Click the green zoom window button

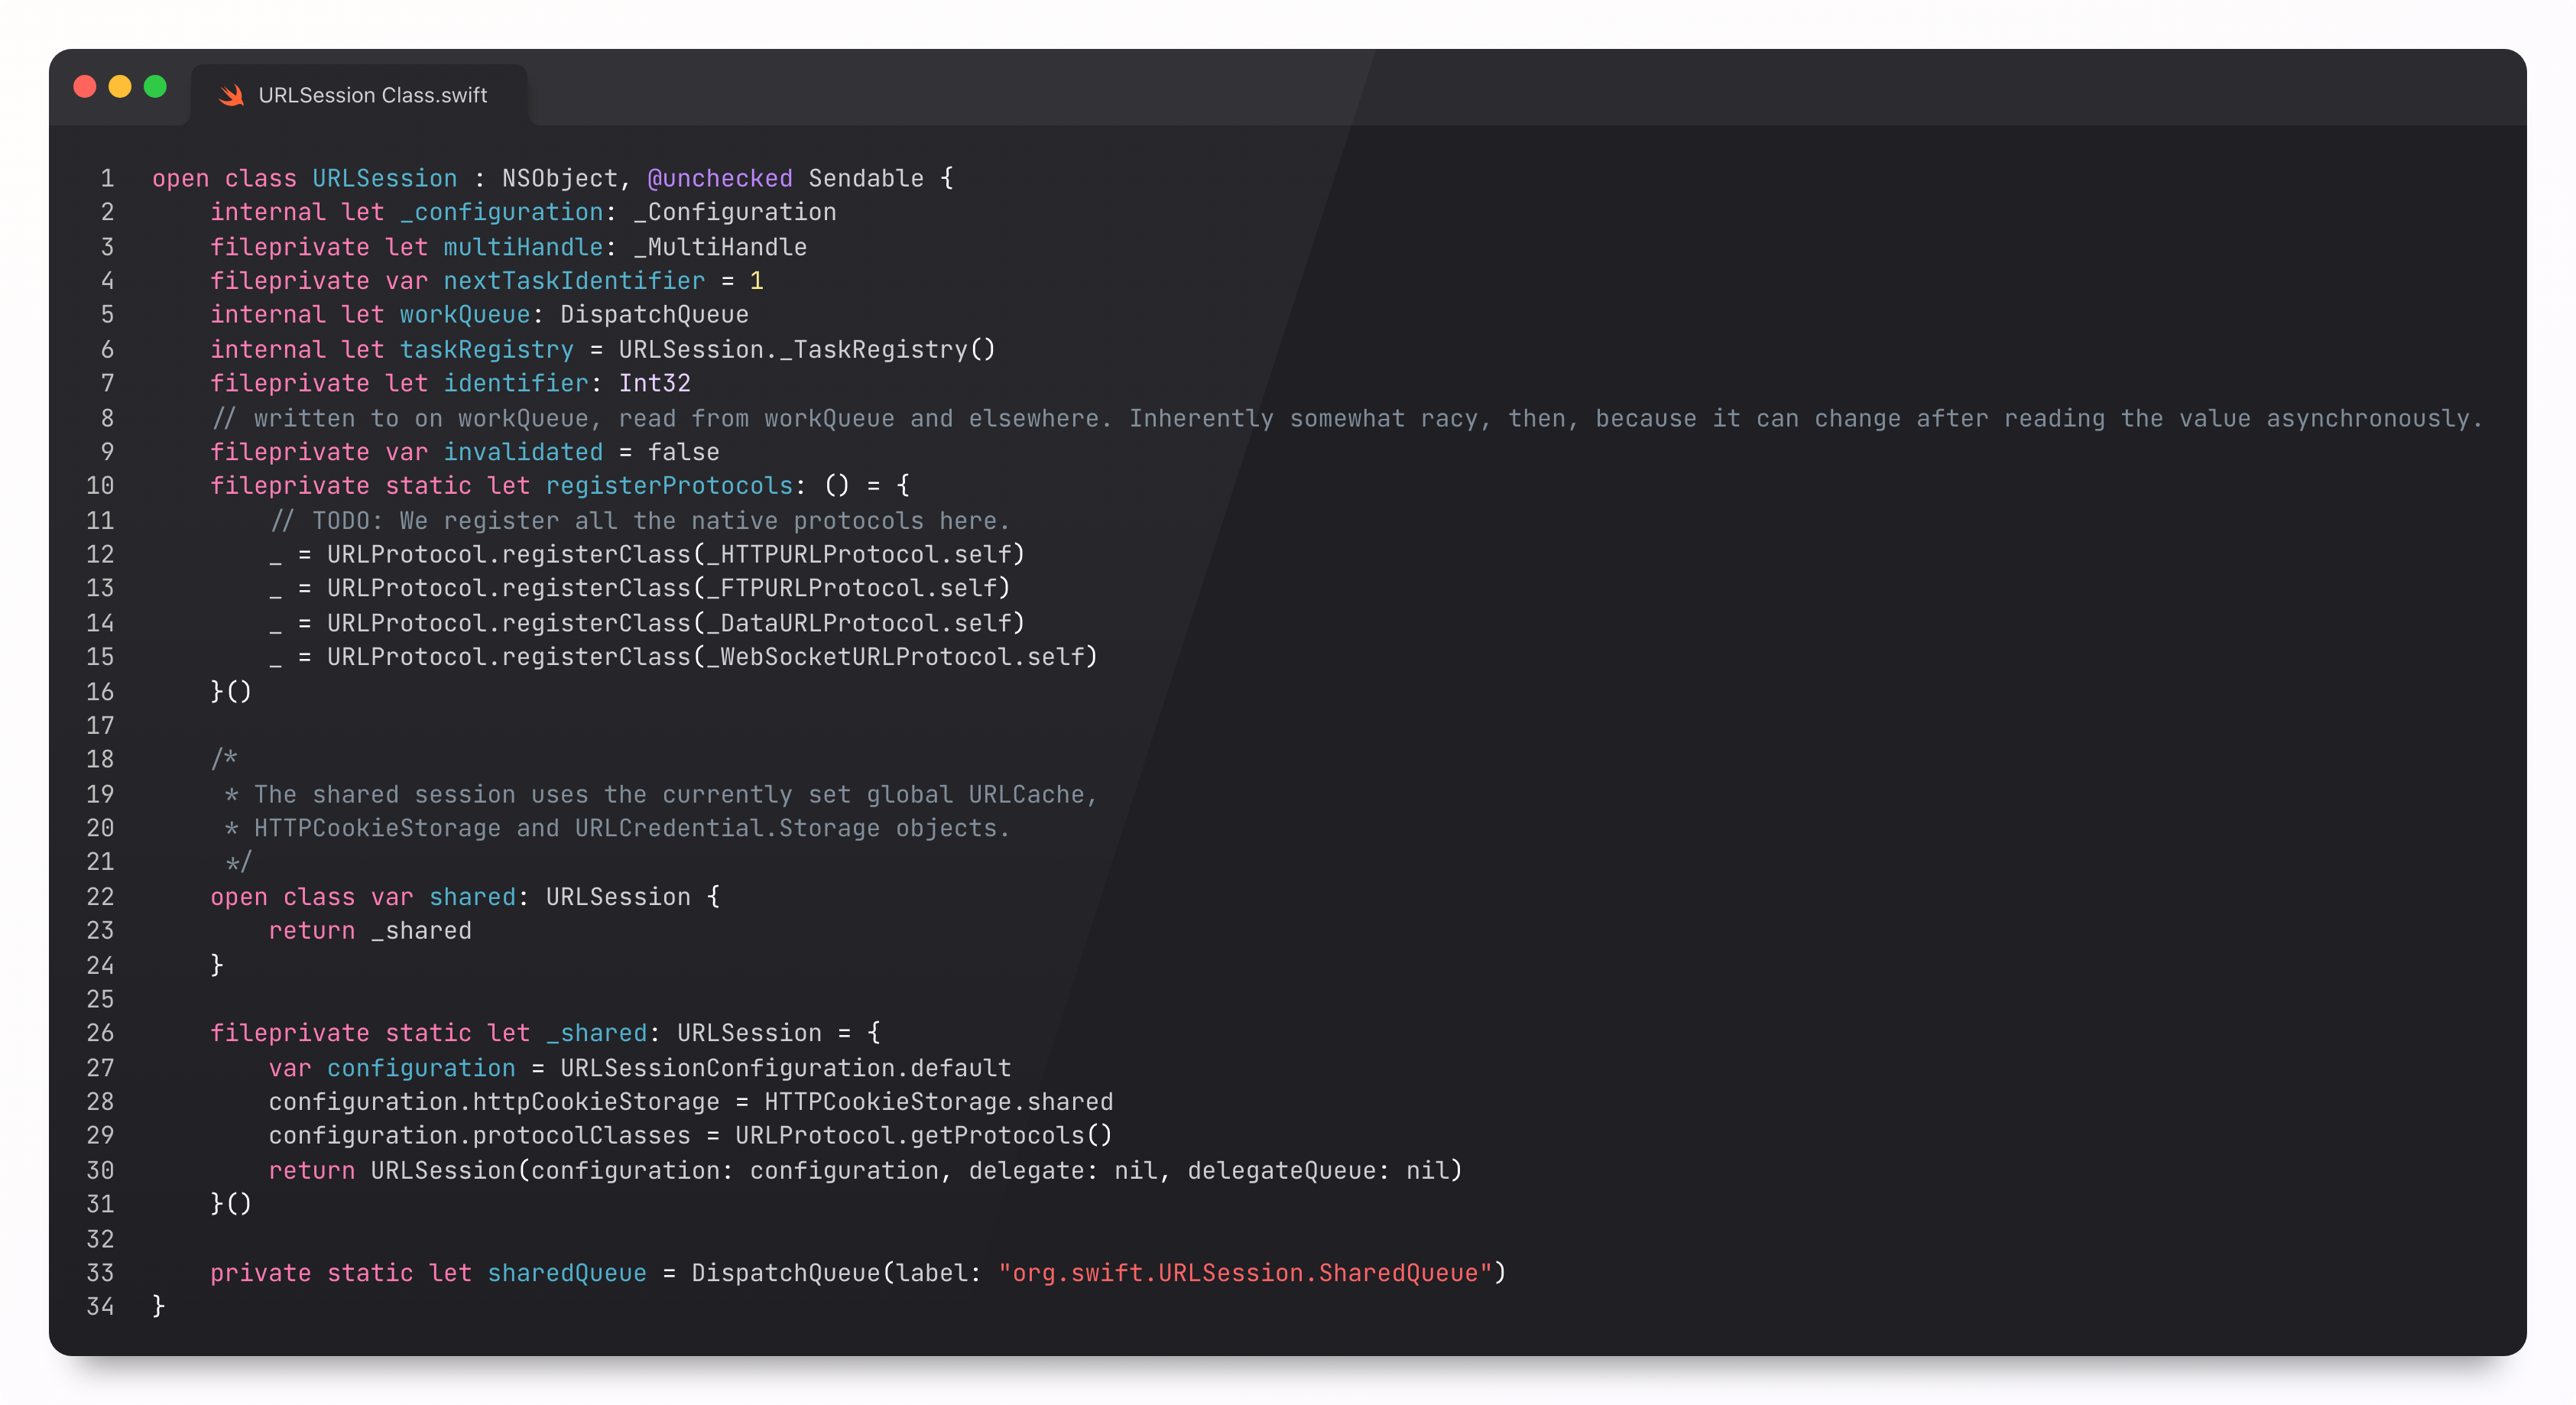click(x=155, y=87)
